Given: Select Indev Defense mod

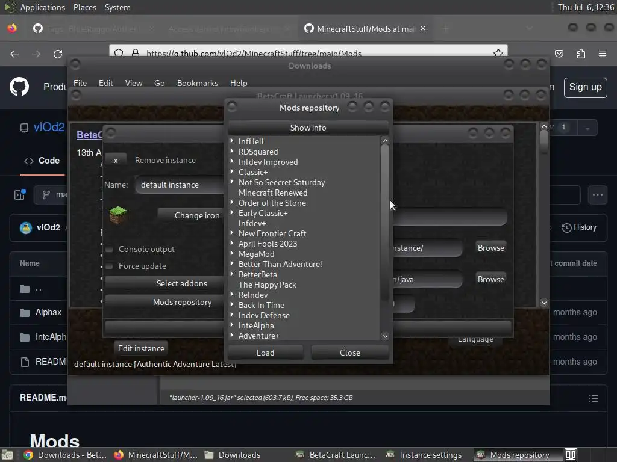Looking at the screenshot, I should pyautogui.click(x=264, y=315).
